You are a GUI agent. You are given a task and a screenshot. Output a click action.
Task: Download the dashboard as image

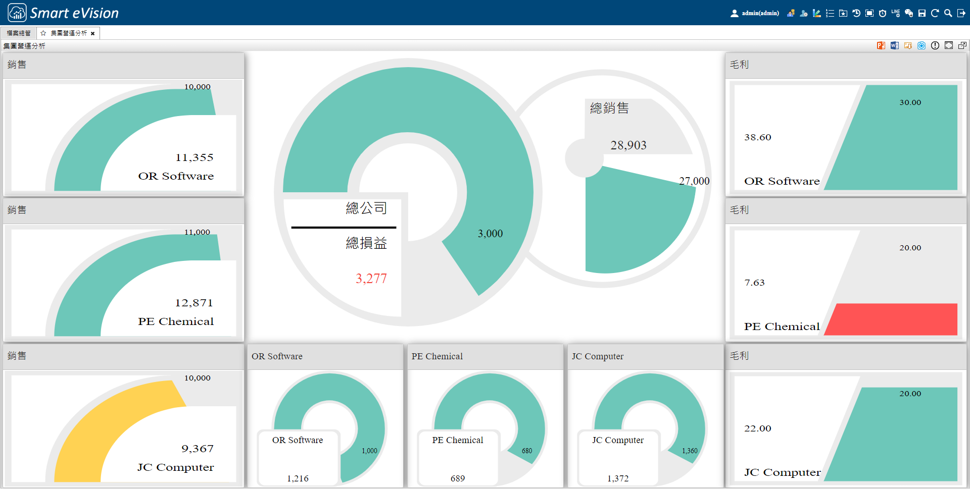pos(908,45)
